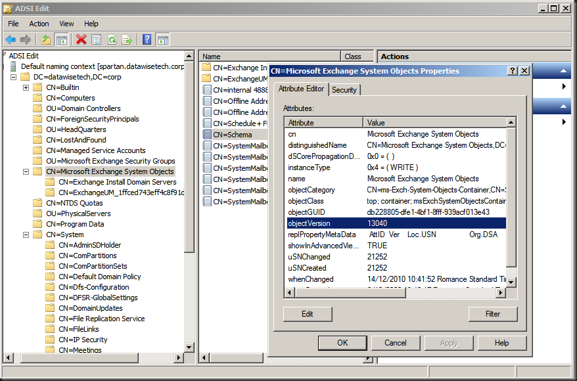Click the folder icon of OU=Domain Controllers
Image resolution: width=577 pixels, height=381 pixels.
37,108
